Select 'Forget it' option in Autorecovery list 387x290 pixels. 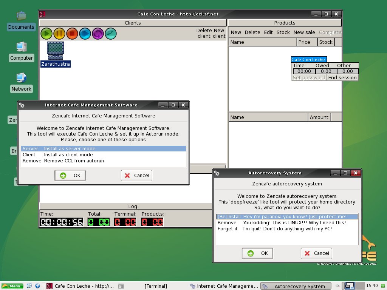[287, 229]
